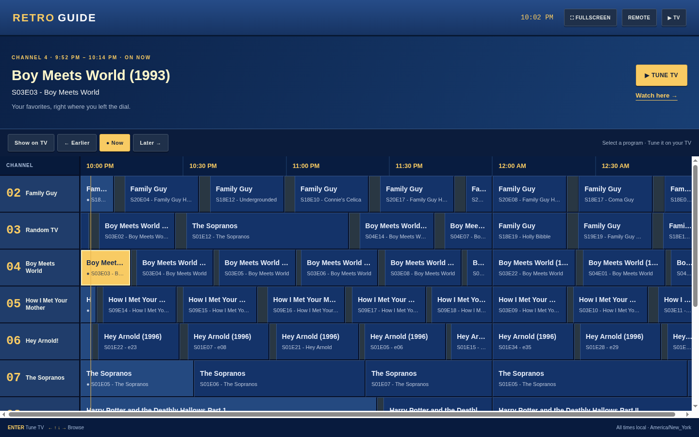Image resolution: width=699 pixels, height=437 pixels.
Task: Click the horizontal scrollbar thumb of the guide
Action: pos(342,414)
